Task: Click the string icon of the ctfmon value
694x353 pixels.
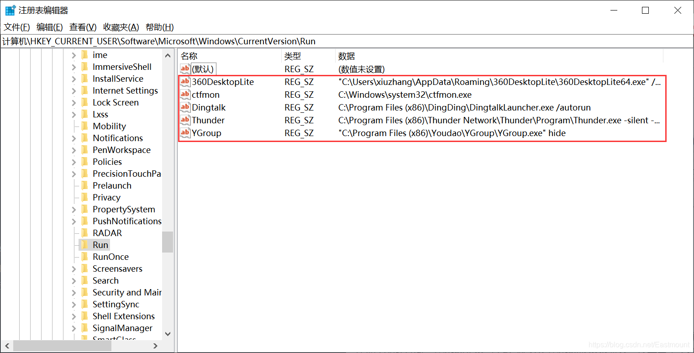Action: [x=185, y=95]
